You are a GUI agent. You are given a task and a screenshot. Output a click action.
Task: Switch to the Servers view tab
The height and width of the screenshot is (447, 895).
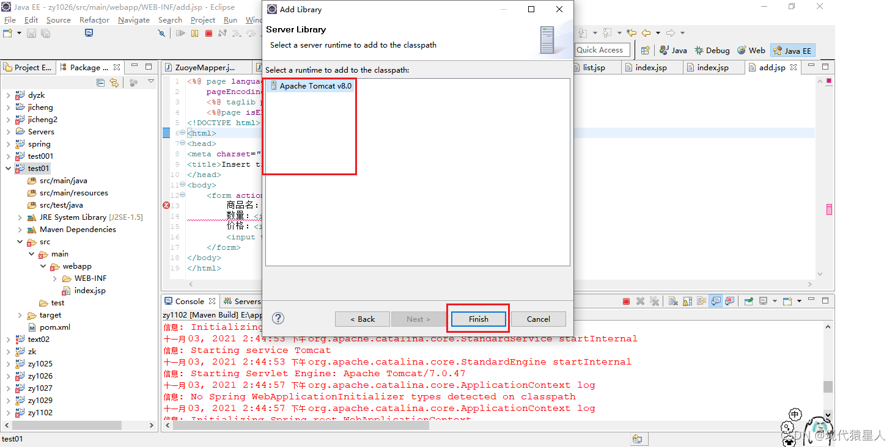pos(241,301)
